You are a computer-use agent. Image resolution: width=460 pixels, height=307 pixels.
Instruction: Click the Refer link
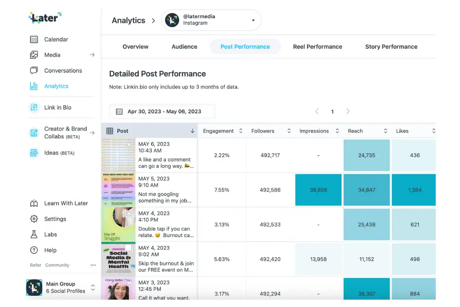36,265
